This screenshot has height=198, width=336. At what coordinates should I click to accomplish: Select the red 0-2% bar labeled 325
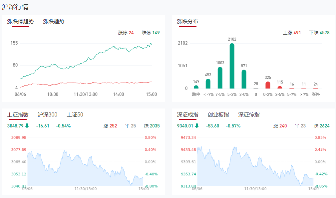268,85
